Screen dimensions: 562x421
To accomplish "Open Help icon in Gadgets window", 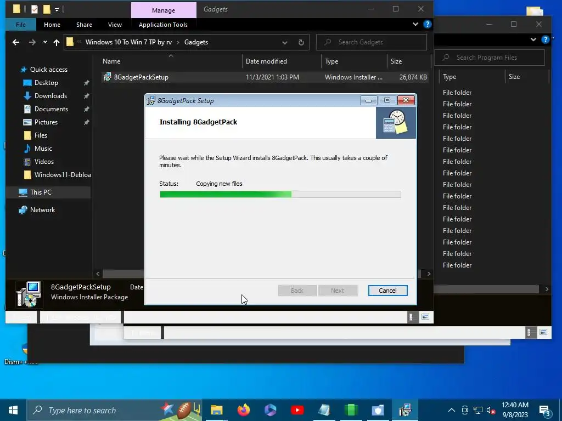I will pos(427,24).
